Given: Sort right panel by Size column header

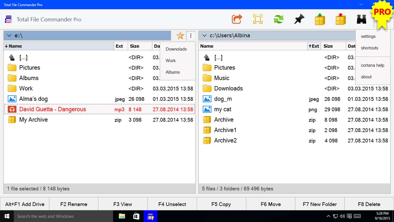Looking at the screenshot, I should click(334, 46).
